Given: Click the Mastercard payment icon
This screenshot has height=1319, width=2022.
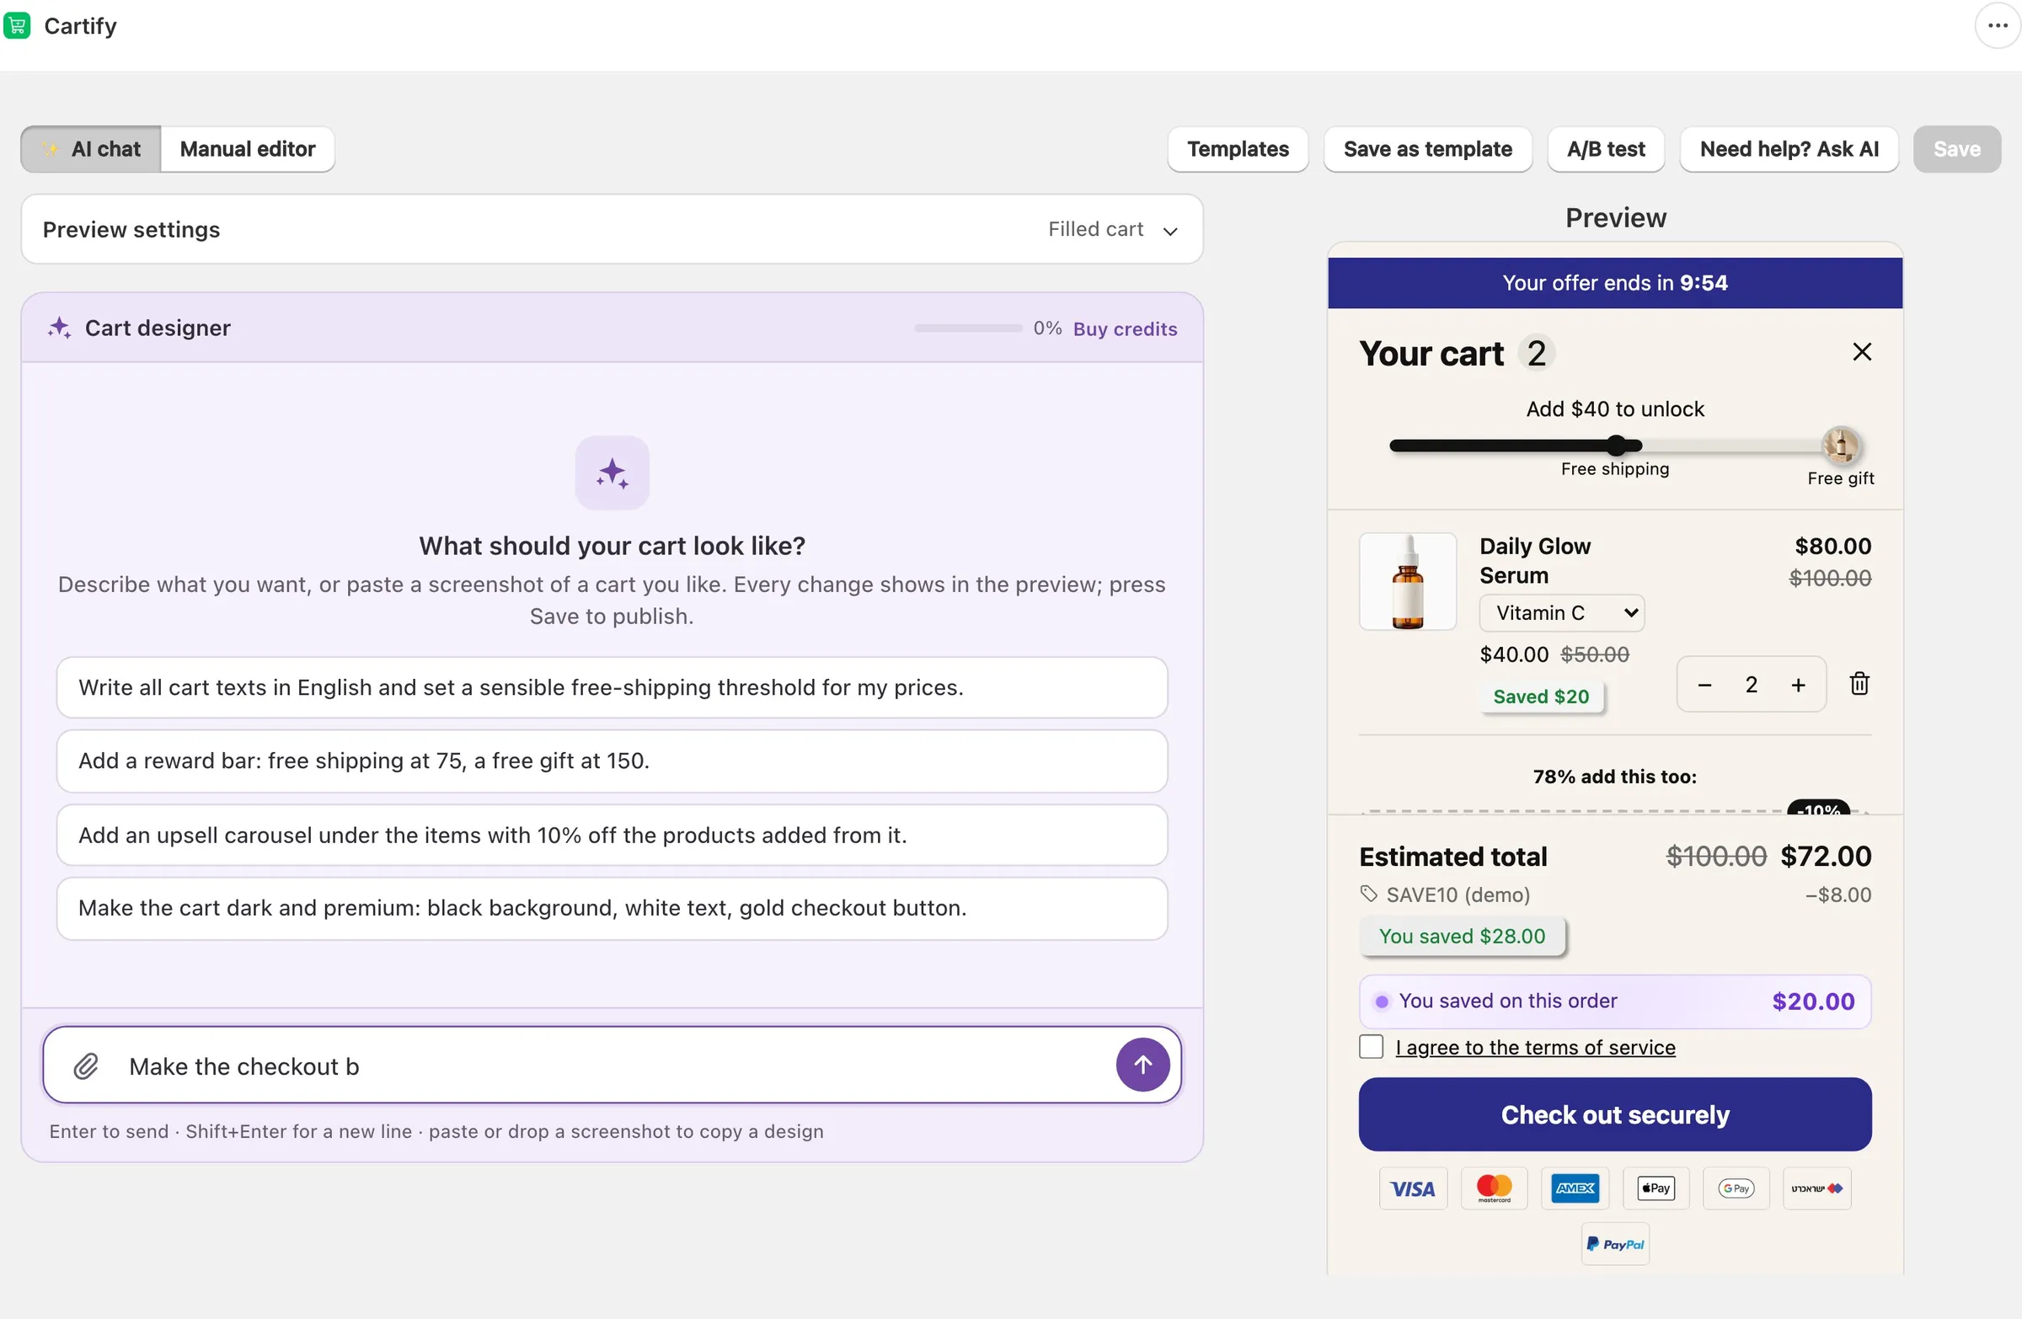Looking at the screenshot, I should tap(1494, 1188).
